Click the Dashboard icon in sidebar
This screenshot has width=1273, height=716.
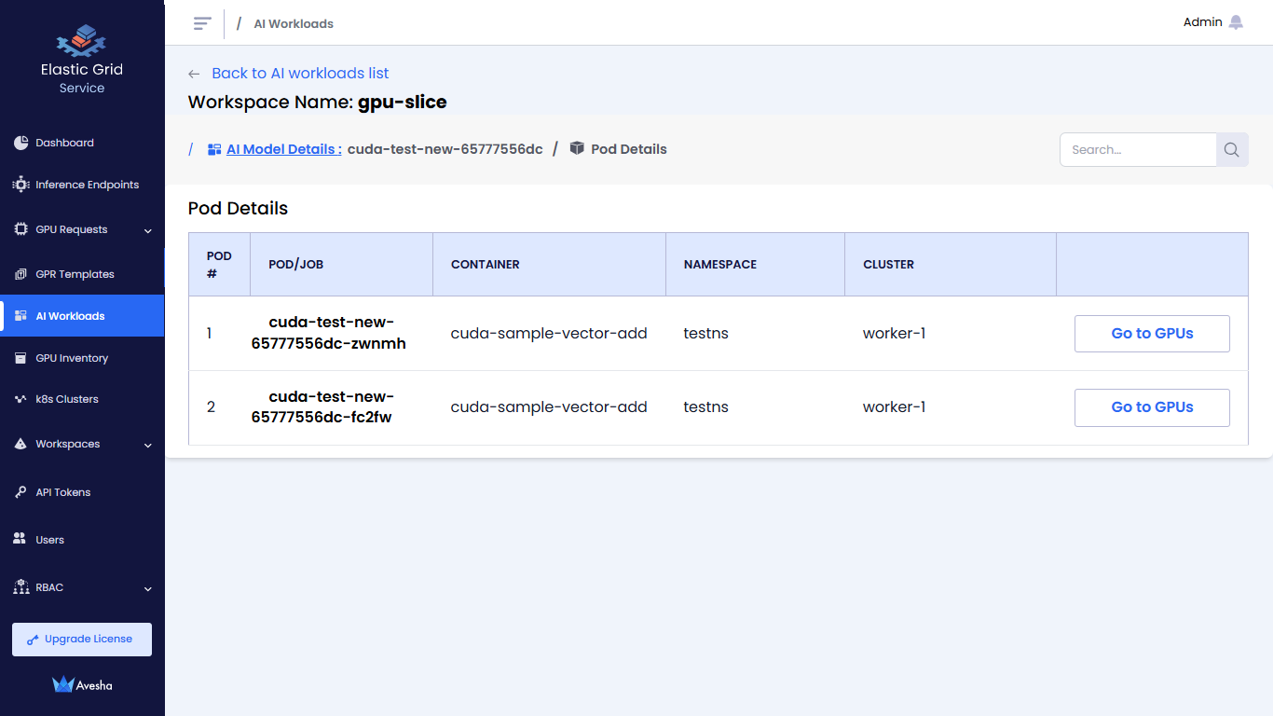pyautogui.click(x=21, y=143)
